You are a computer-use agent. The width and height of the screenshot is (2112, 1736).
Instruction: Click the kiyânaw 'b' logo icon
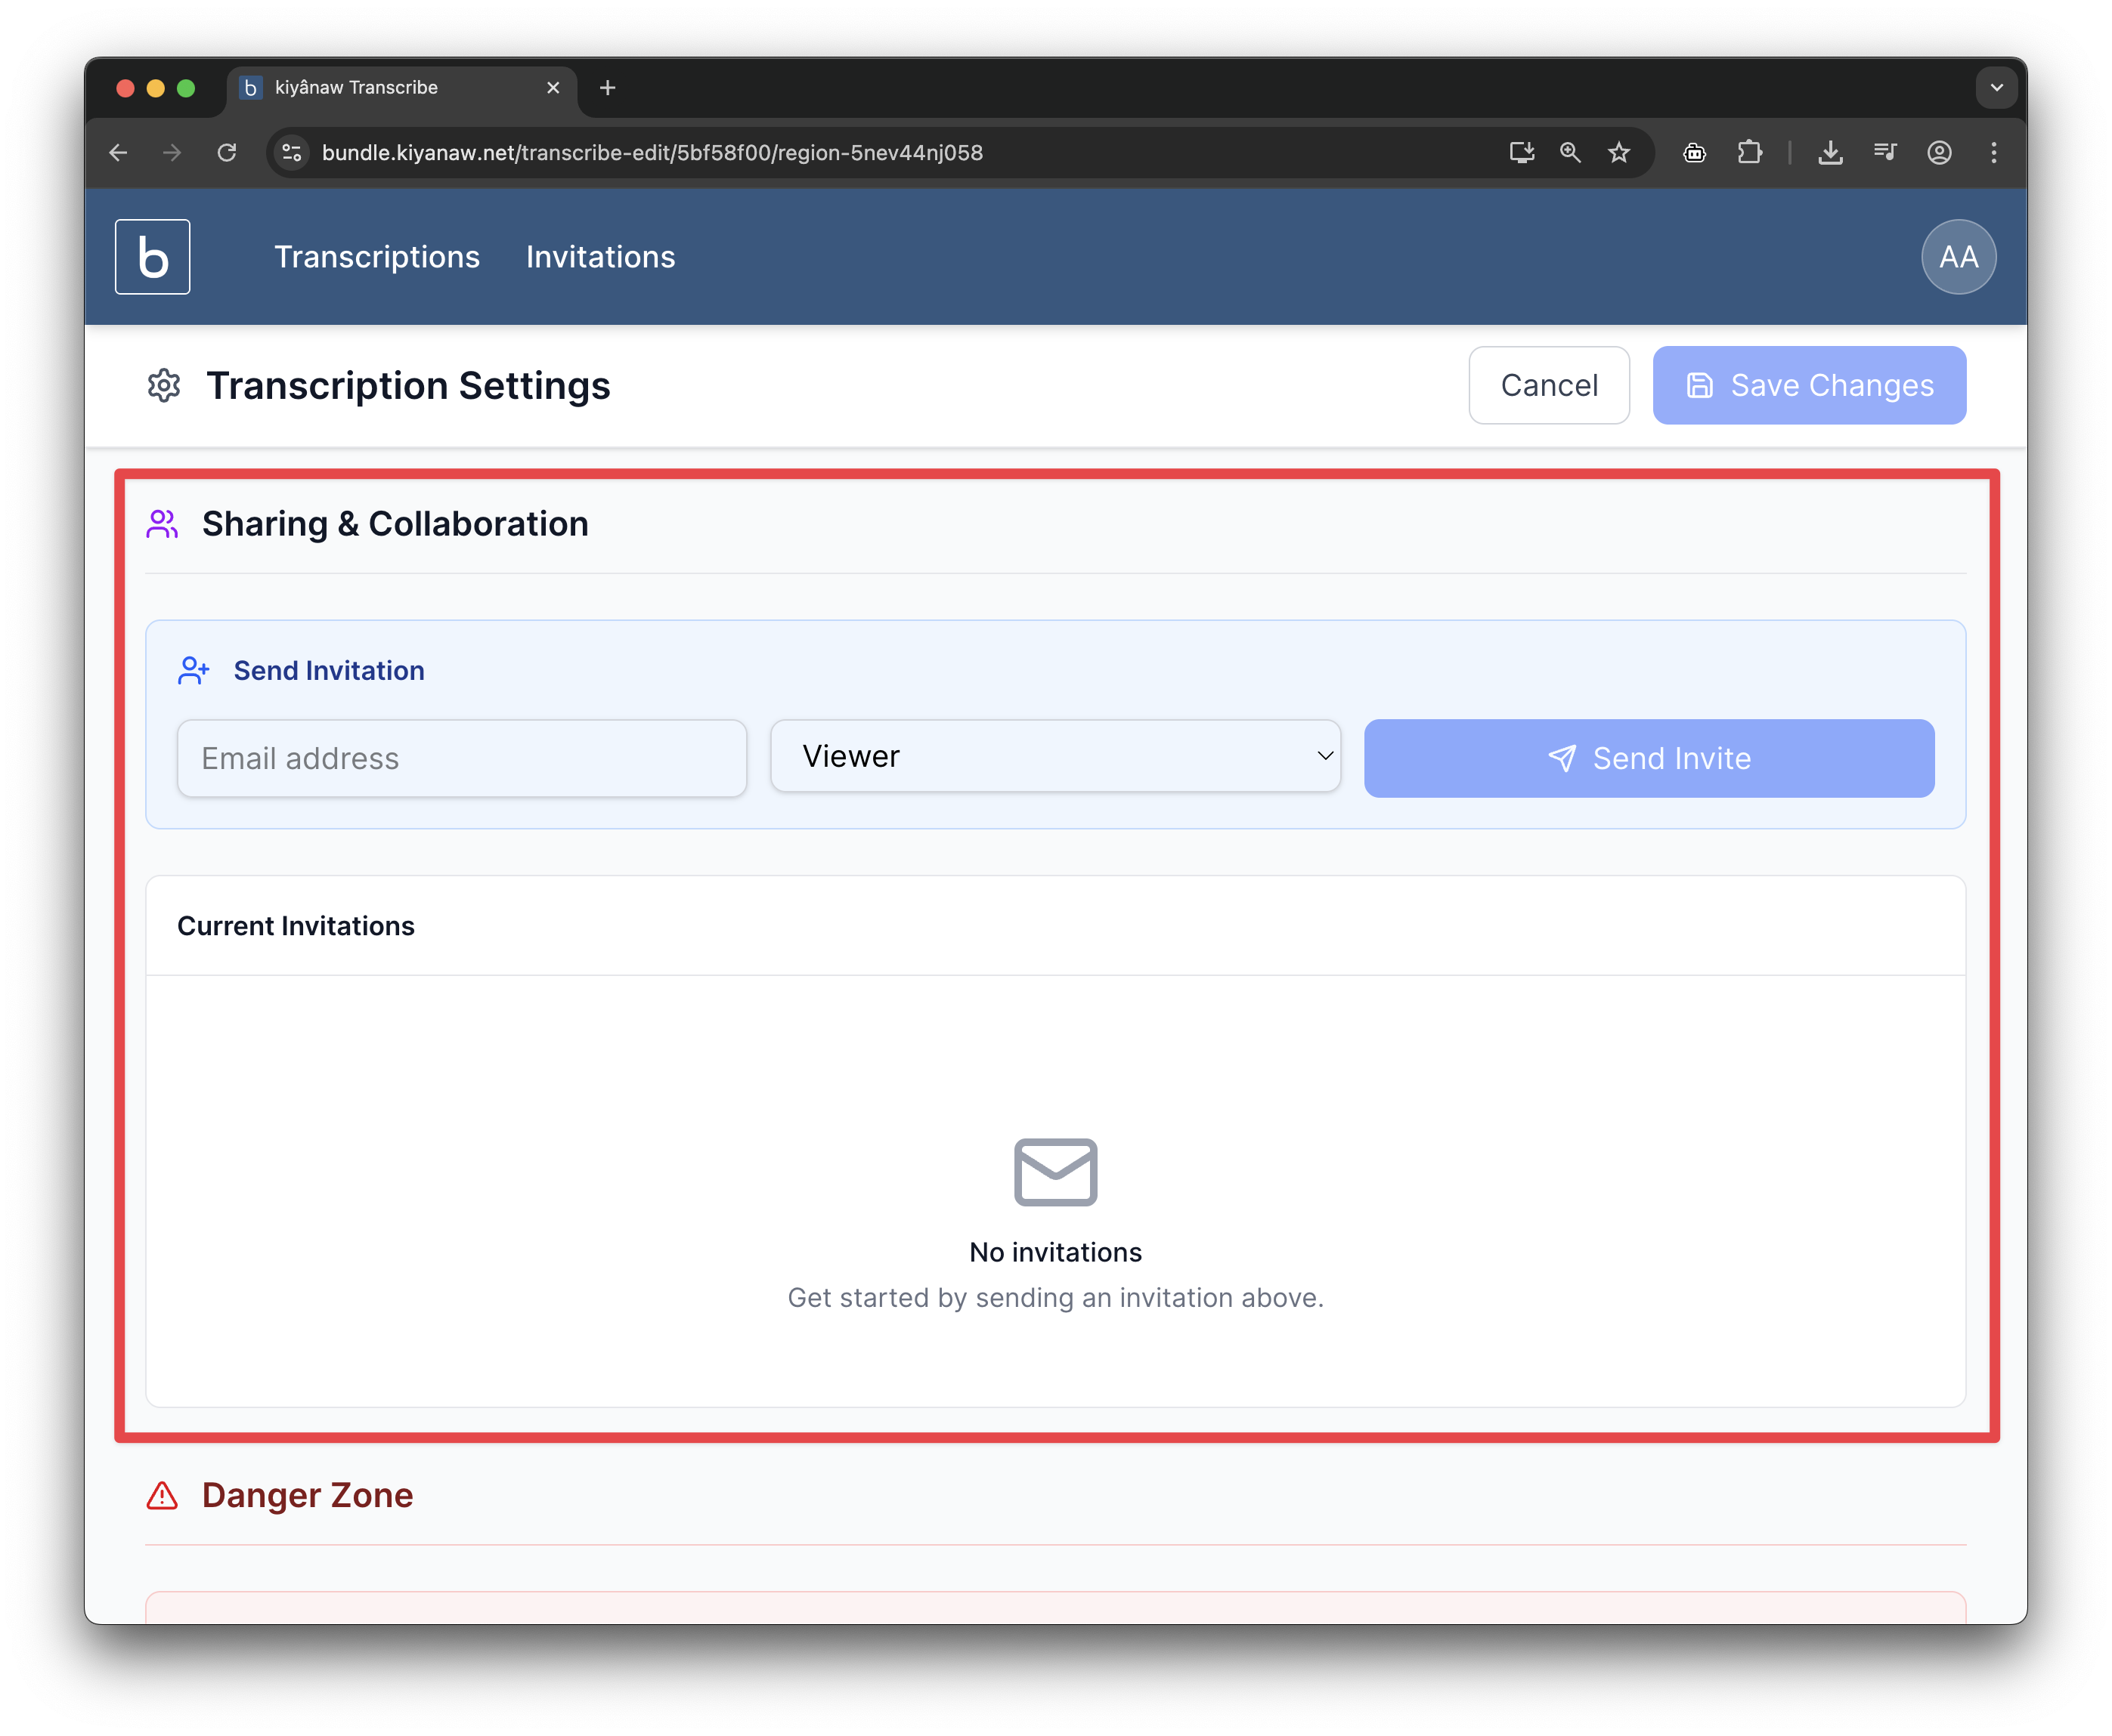tap(152, 257)
